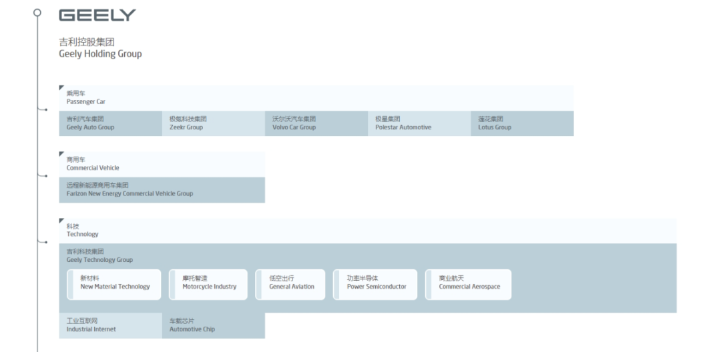Select the New Material Technology card
The image size is (721, 352).
pyautogui.click(x=114, y=285)
